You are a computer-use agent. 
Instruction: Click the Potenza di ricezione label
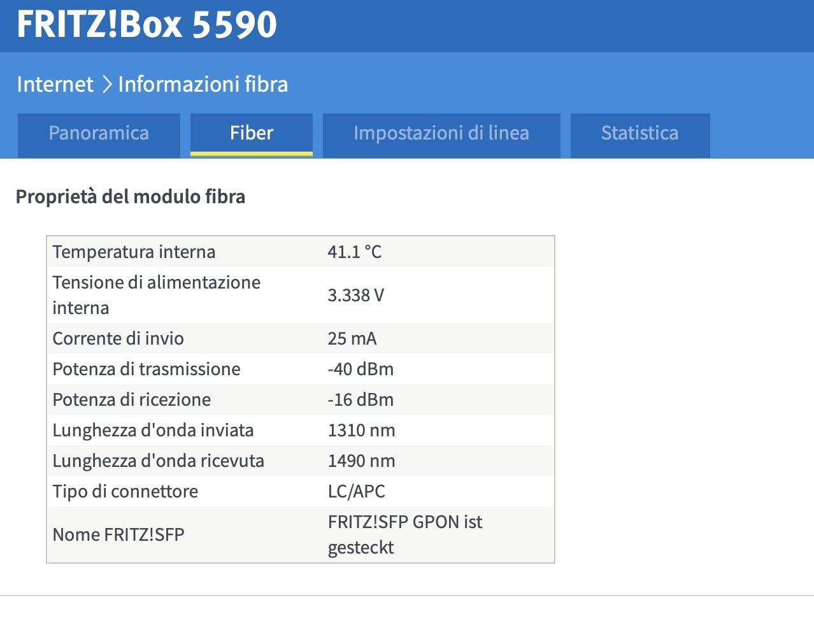(132, 399)
